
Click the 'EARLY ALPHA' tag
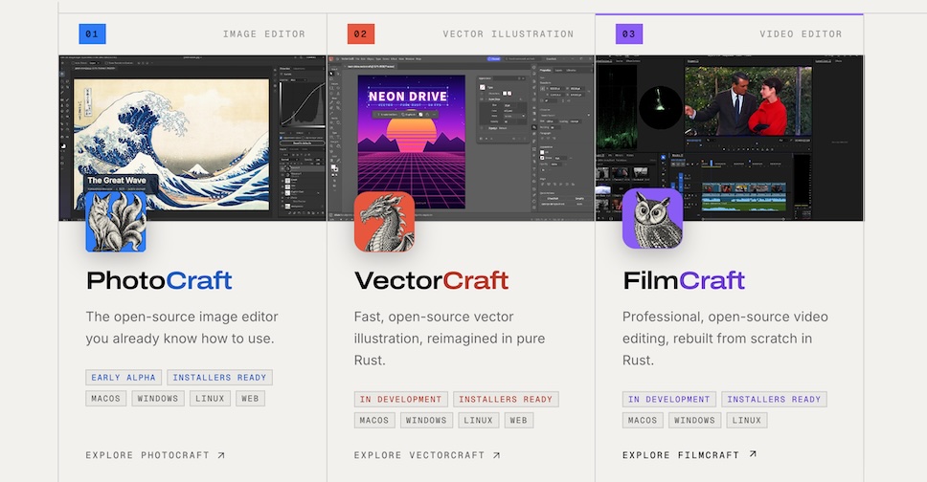click(x=124, y=378)
